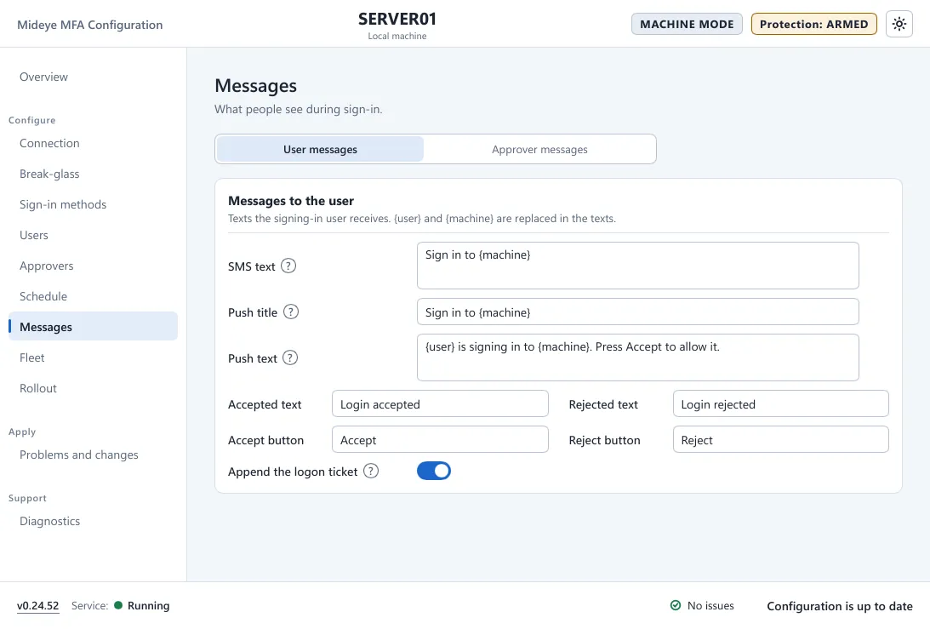This screenshot has height=629, width=930.
Task: Open help for Push title
Action: click(291, 312)
